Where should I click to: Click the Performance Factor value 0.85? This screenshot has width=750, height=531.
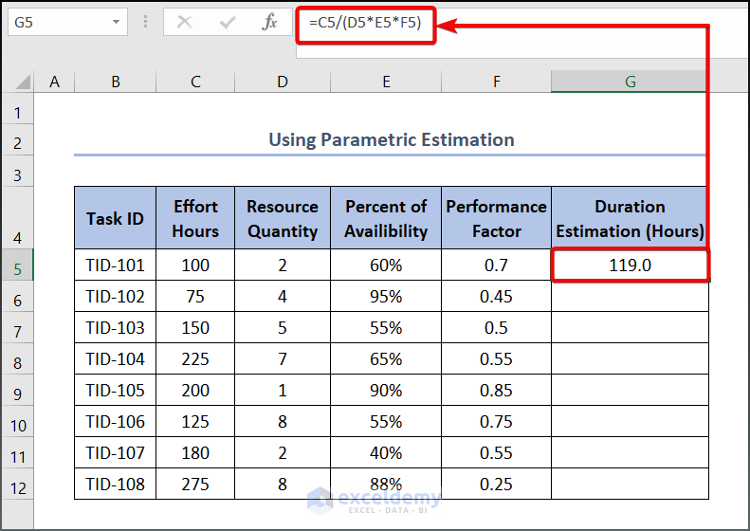click(x=497, y=391)
